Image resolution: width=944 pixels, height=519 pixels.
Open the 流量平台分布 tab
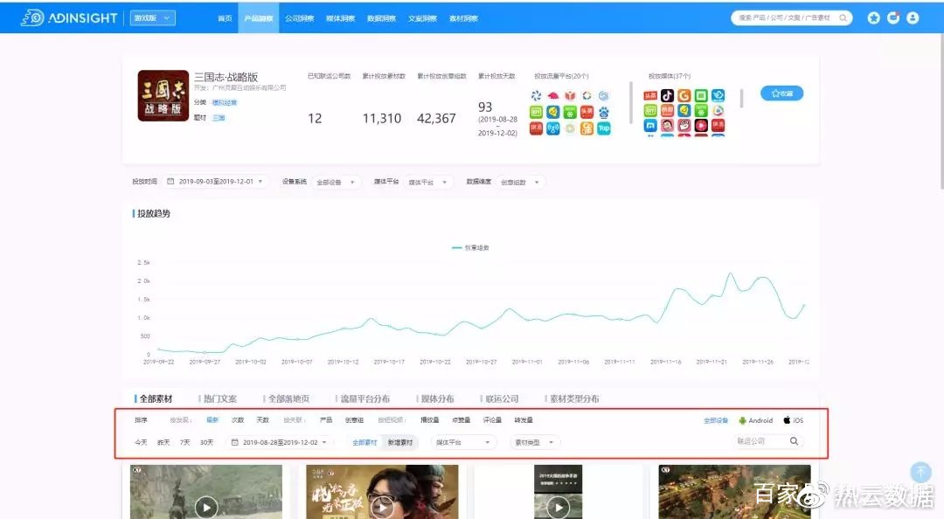(365, 398)
